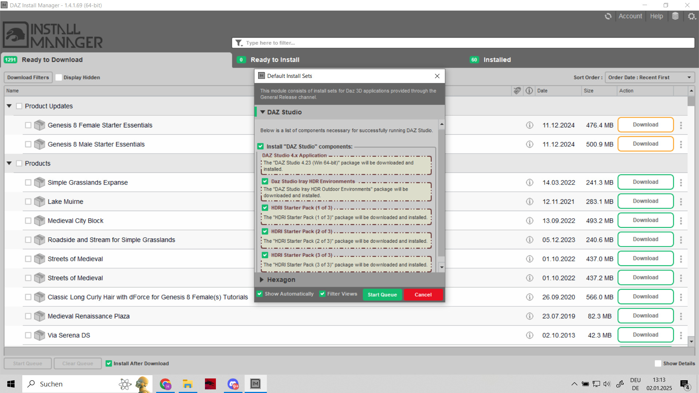Open the database stack icon in header
699x393 pixels.
675,16
